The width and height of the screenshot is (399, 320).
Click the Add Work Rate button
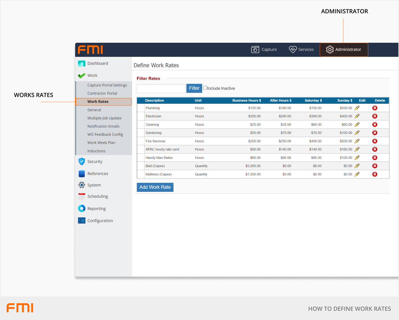click(155, 187)
